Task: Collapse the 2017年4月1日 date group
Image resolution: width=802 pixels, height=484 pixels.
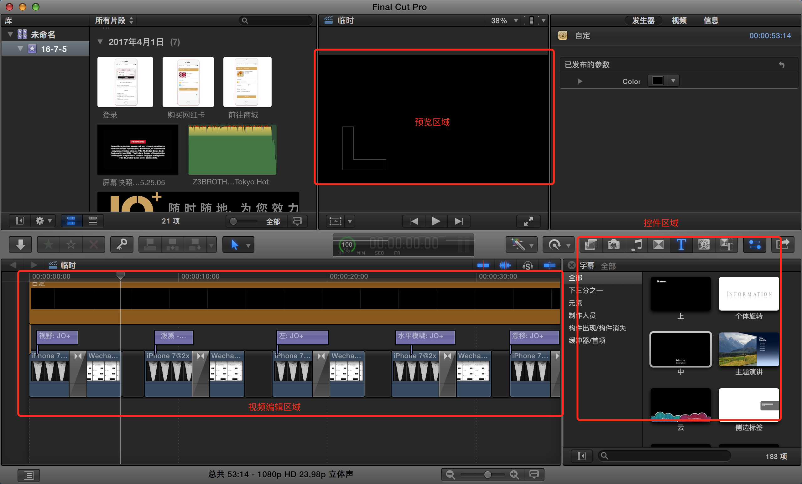Action: tap(100, 42)
